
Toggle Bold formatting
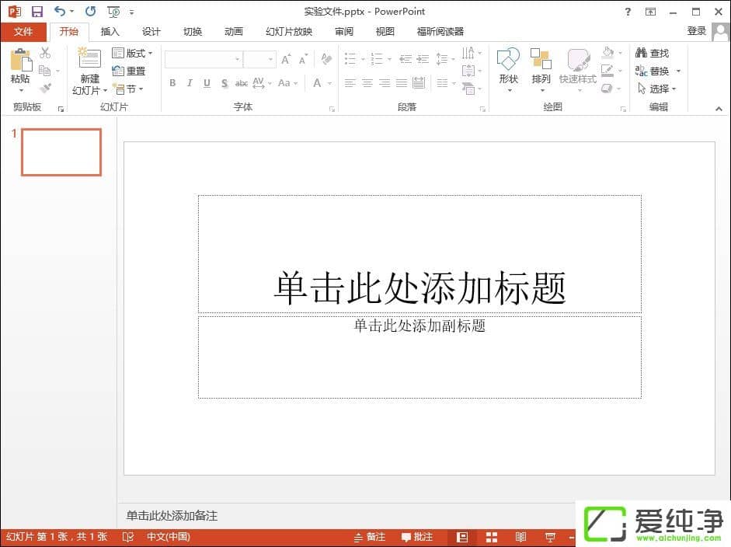pos(172,83)
